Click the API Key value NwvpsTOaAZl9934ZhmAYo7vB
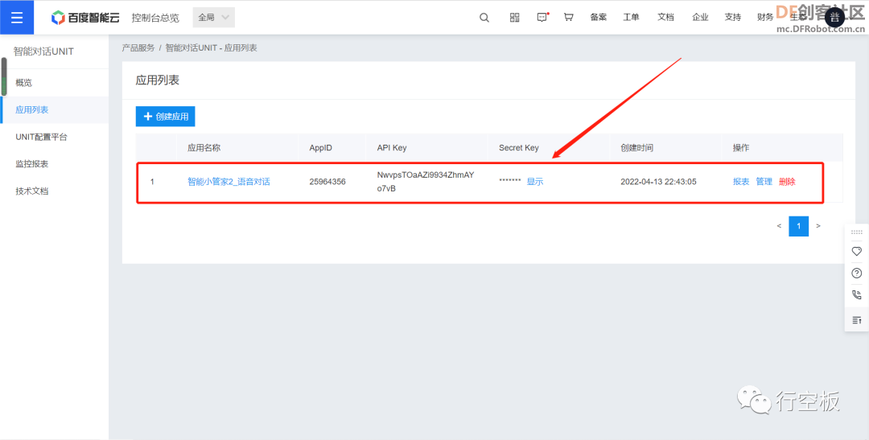Screen dimensions: 869x440 (425, 181)
